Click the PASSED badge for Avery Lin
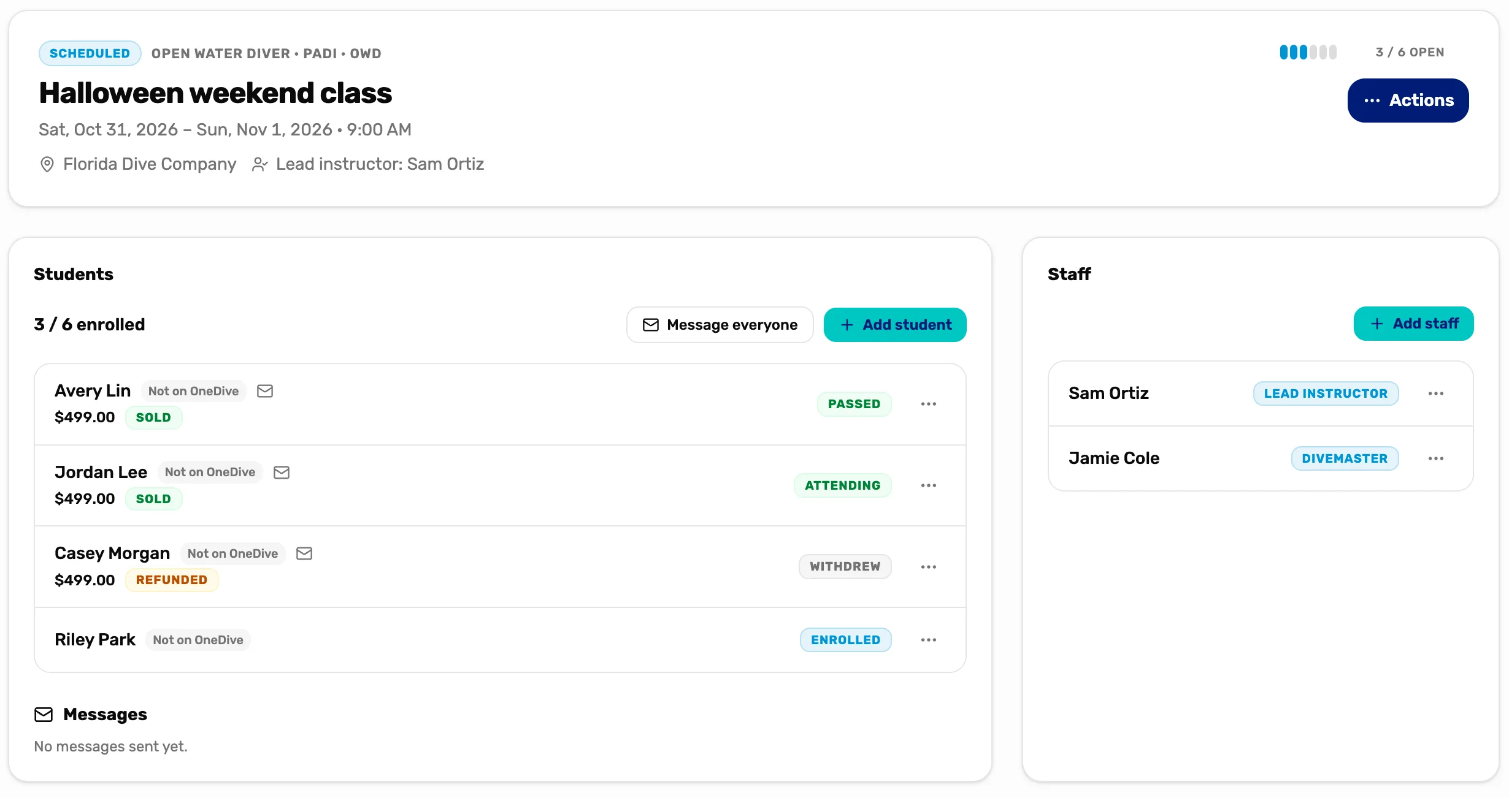The image size is (1509, 798). pos(854,404)
